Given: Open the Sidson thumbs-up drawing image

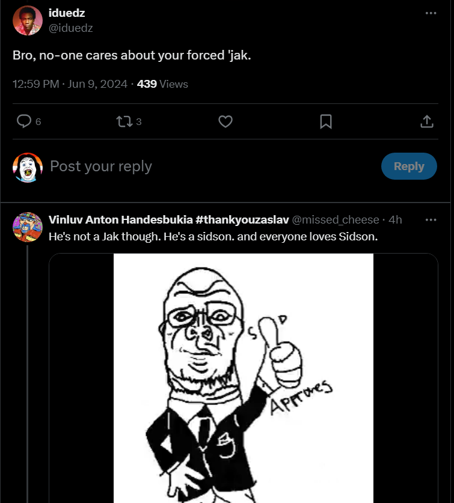Looking at the screenshot, I should (243, 377).
